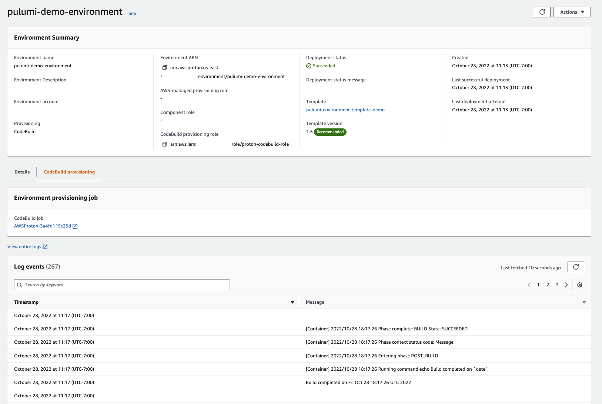The image size is (602, 404).
Task: Copy the CodeBuild provisioning role ARN
Action: (x=165, y=144)
